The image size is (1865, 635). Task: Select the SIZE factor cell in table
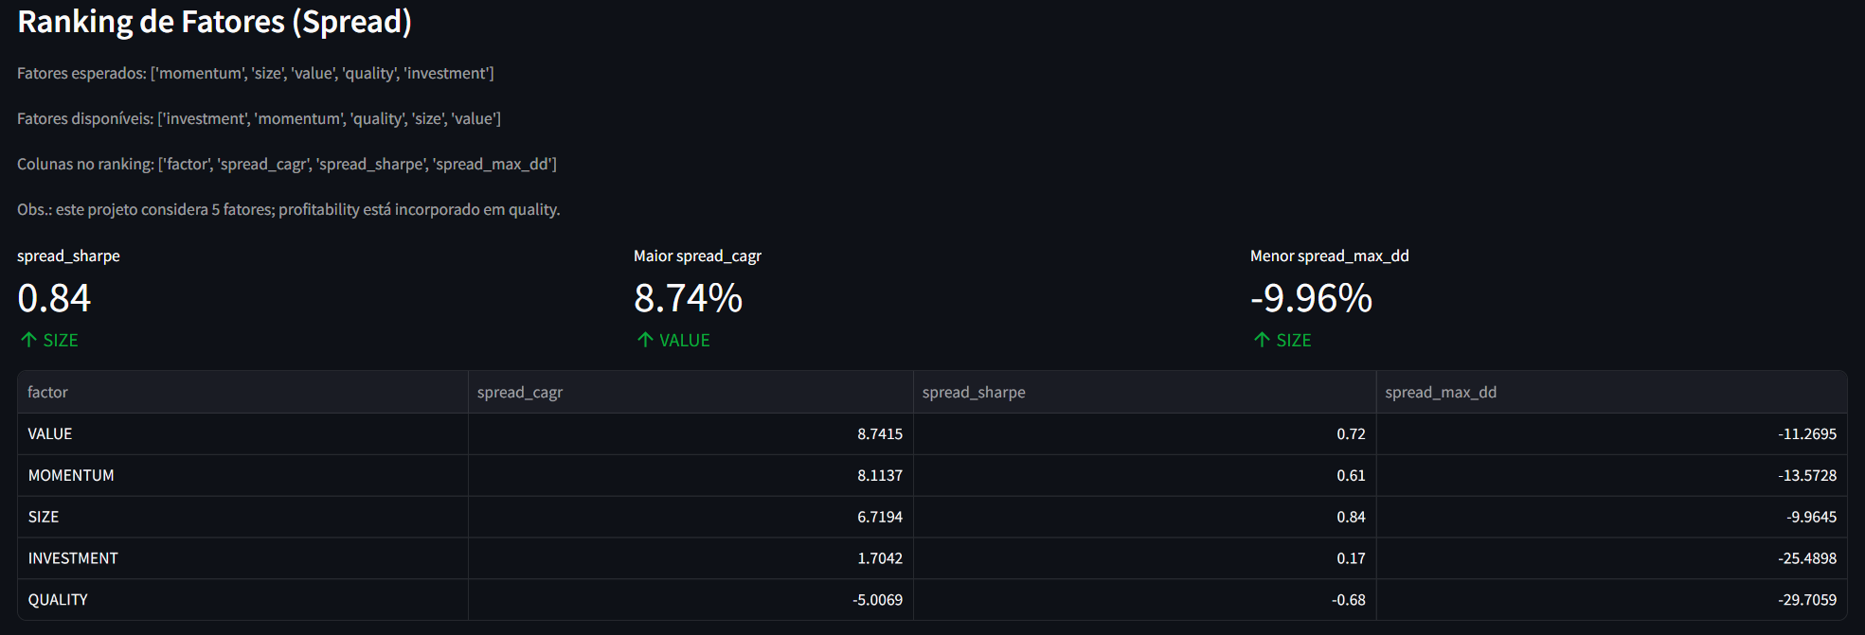click(x=242, y=517)
